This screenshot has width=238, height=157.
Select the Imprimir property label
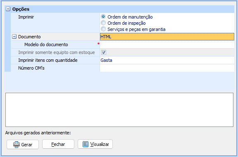tap(26, 17)
